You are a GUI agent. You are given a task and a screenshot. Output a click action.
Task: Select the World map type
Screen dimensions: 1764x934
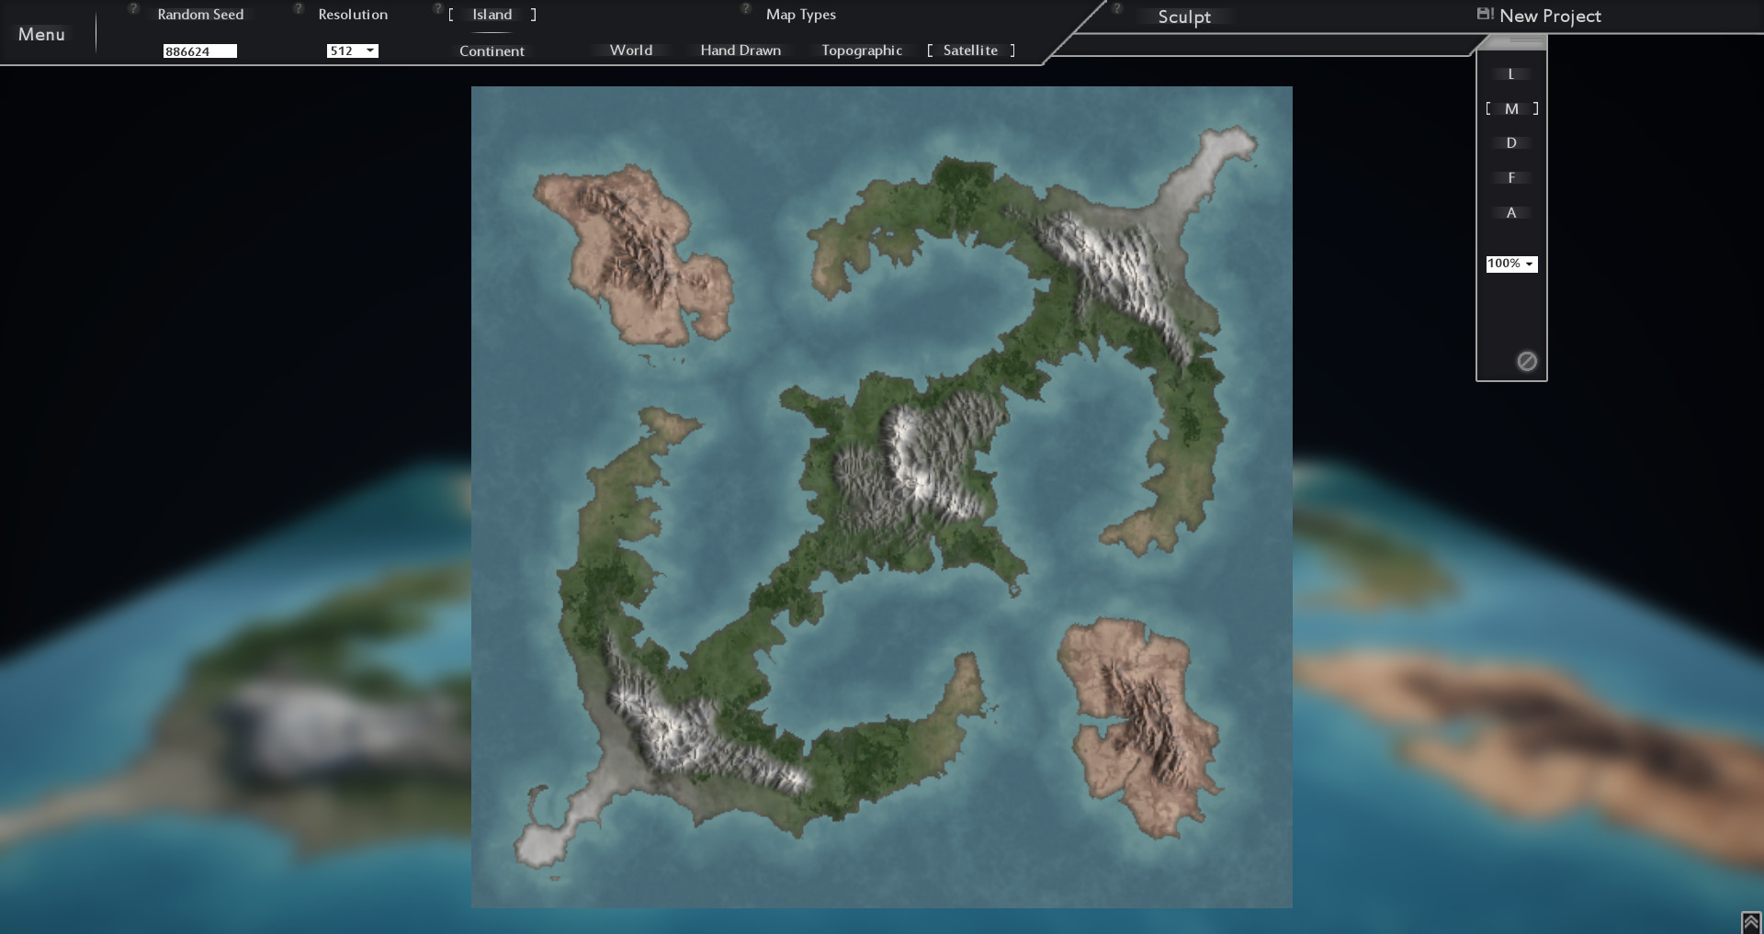click(630, 51)
